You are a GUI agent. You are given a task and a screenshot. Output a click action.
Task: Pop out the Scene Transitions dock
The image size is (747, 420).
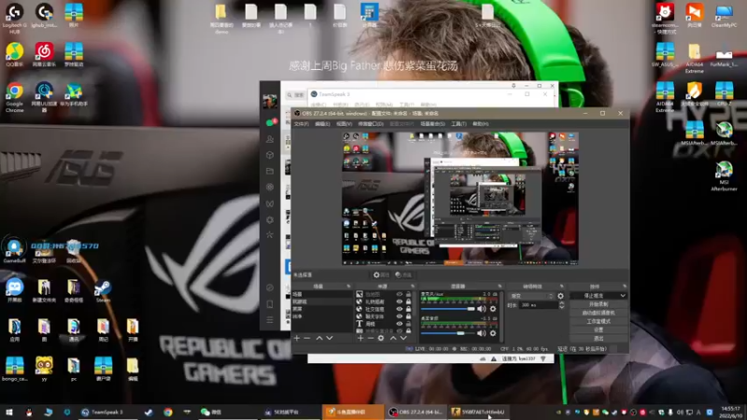tap(562, 287)
